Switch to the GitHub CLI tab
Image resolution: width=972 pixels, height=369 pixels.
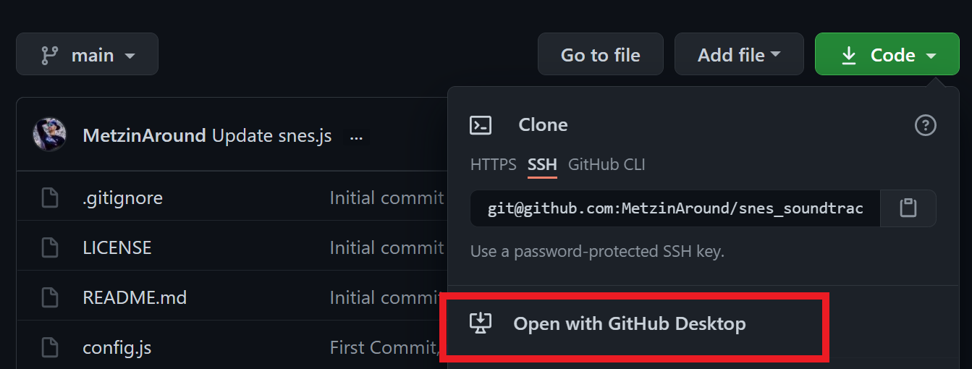click(607, 164)
